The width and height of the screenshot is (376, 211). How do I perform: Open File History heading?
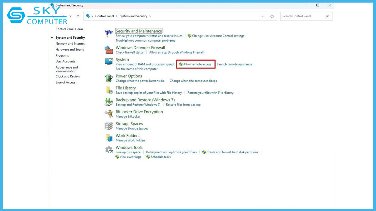click(x=126, y=88)
